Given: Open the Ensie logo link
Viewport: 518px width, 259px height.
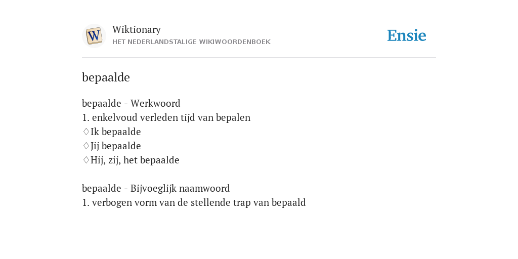Looking at the screenshot, I should [x=407, y=35].
